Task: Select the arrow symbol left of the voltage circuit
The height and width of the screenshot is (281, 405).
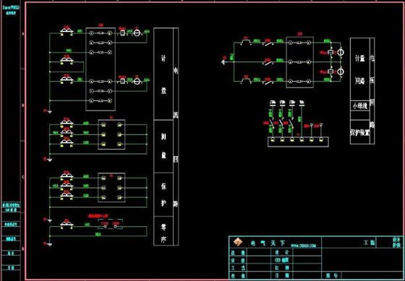Action: [x=223, y=62]
